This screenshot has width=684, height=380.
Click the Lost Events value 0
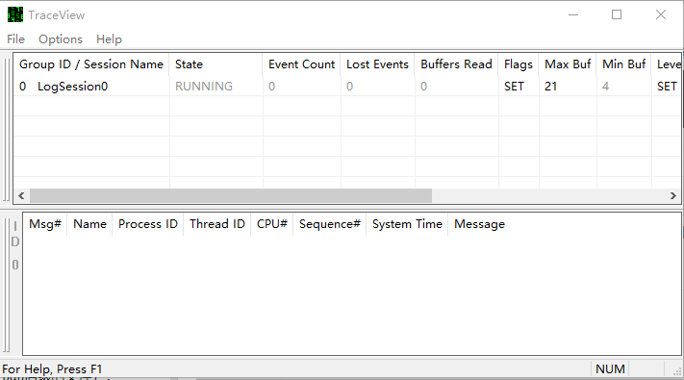point(349,87)
